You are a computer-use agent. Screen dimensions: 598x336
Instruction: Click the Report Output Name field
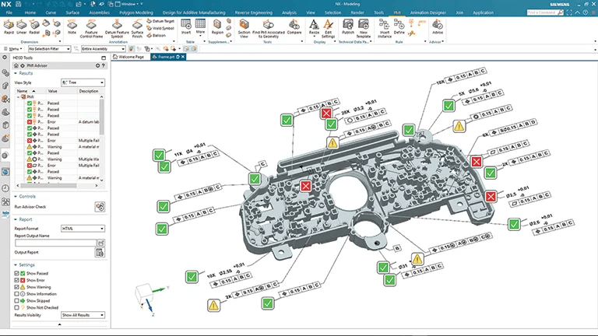point(55,243)
